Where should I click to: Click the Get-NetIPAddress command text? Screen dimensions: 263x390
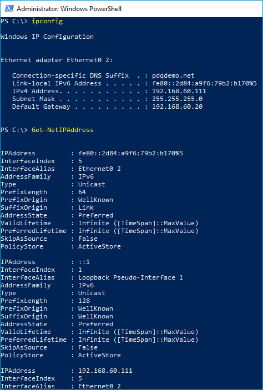(x=63, y=130)
